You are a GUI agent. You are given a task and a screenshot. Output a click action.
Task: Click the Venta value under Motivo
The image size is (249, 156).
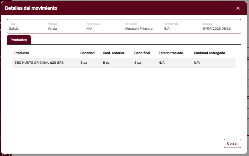[x=52, y=28]
